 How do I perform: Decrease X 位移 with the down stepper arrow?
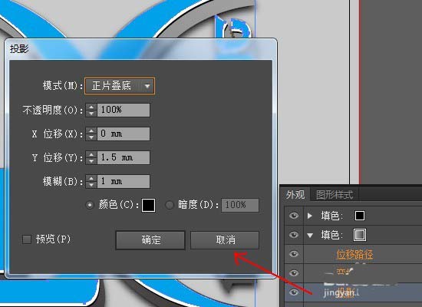coord(91,137)
